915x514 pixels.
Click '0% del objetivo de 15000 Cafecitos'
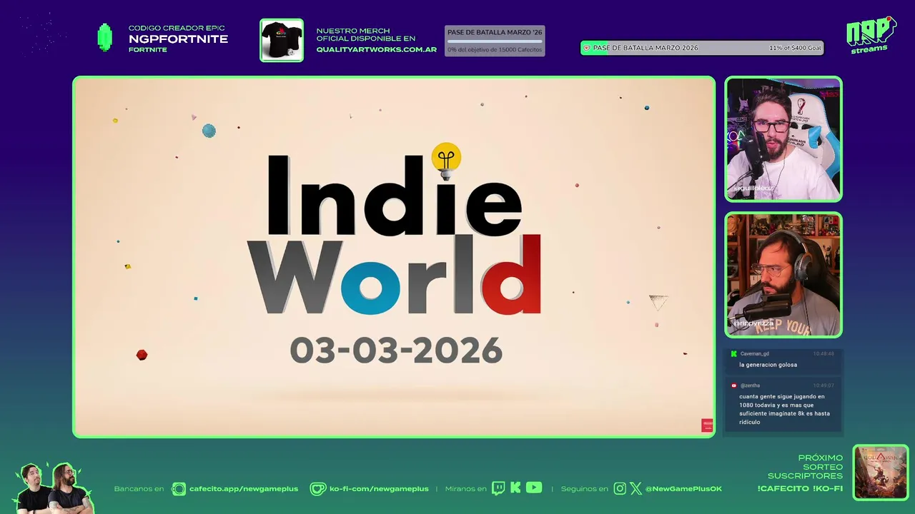point(495,50)
